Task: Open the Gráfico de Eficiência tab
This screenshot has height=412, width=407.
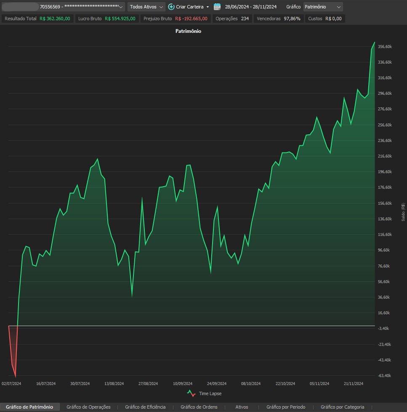Action: [145, 407]
